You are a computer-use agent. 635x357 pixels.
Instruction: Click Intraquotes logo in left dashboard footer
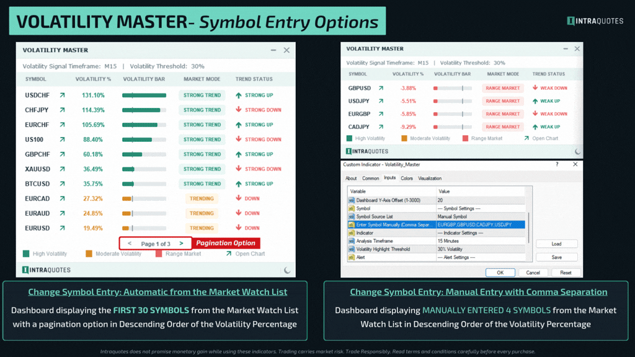[x=46, y=270]
